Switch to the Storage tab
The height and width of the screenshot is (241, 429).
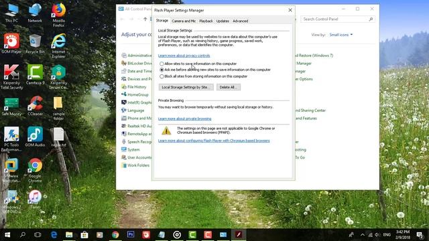(162, 21)
